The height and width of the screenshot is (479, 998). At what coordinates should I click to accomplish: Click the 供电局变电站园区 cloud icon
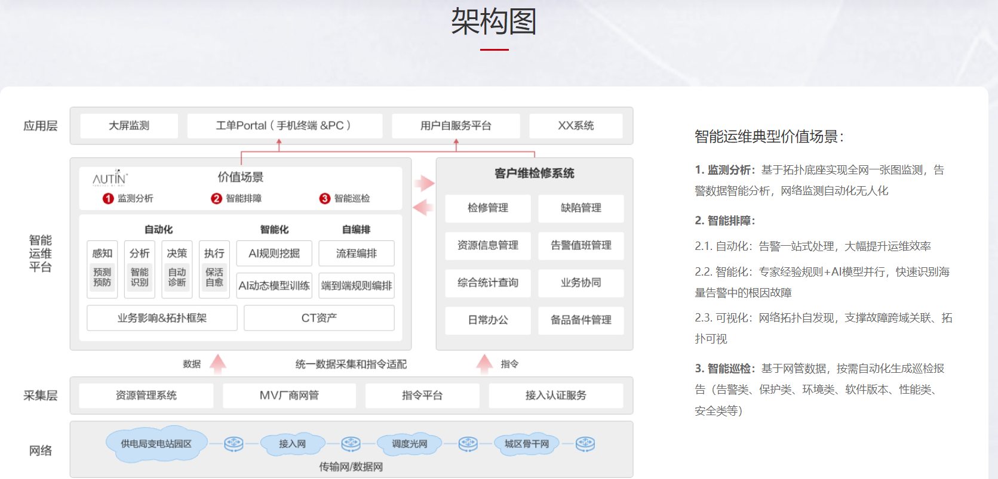[156, 444]
